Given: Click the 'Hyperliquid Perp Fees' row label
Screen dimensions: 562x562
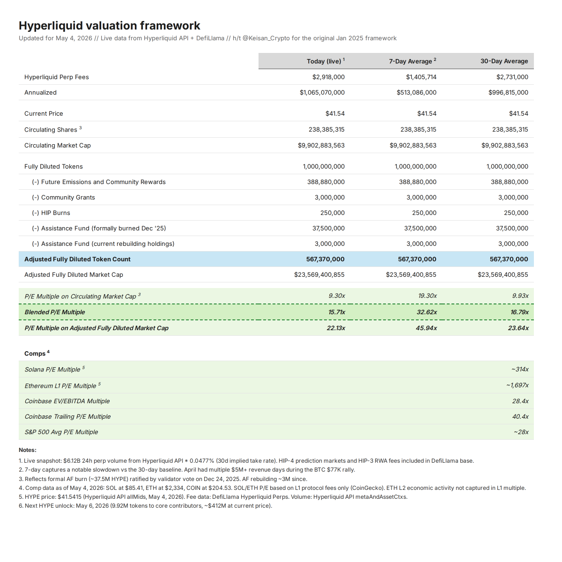Looking at the screenshot, I should pyautogui.click(x=57, y=77).
